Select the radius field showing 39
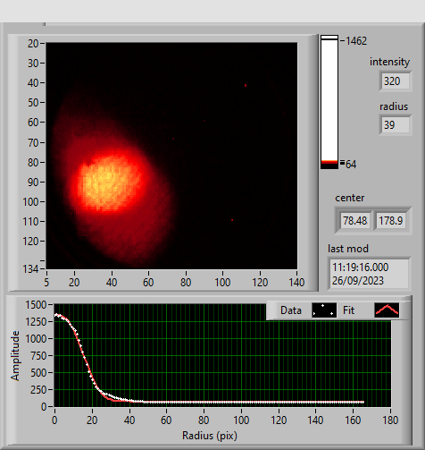Image resolution: width=425 pixels, height=450 pixels. click(396, 125)
